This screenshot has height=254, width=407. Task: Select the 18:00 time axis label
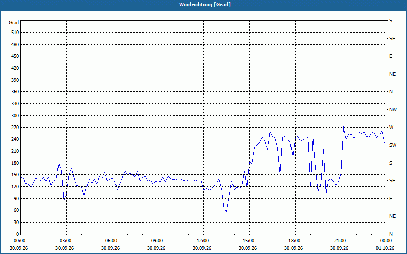(x=295, y=241)
